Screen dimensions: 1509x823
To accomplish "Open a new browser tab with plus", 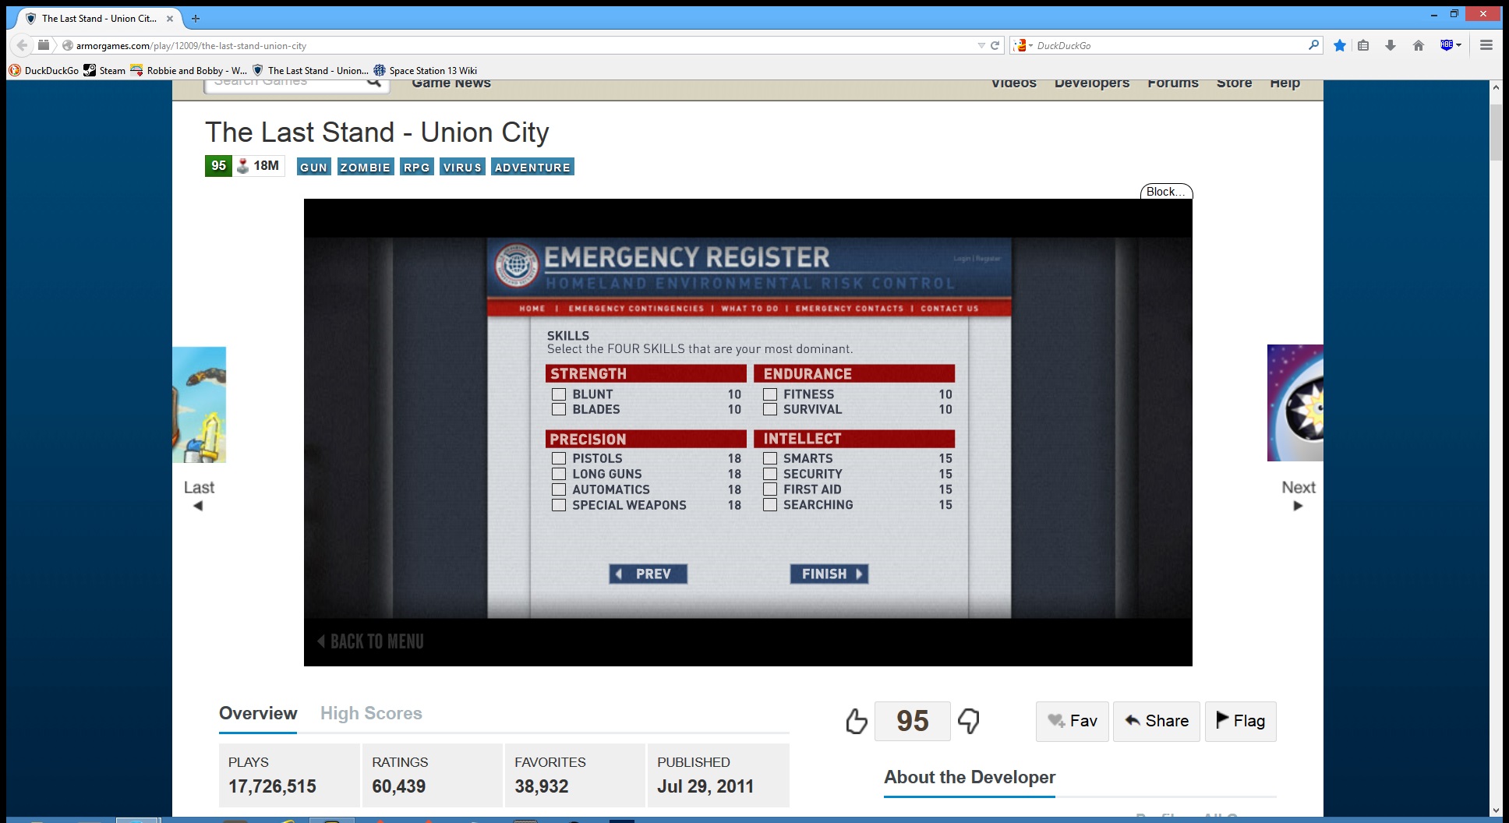I will (196, 18).
